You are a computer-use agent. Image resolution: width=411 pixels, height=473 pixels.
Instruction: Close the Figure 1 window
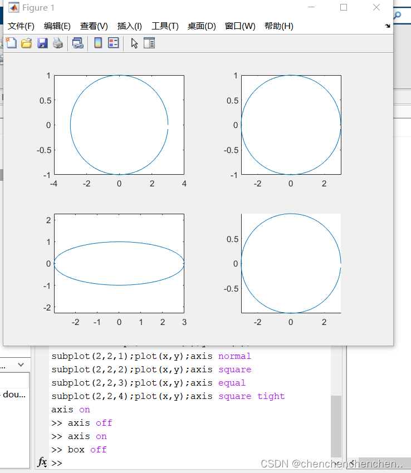(x=376, y=7)
